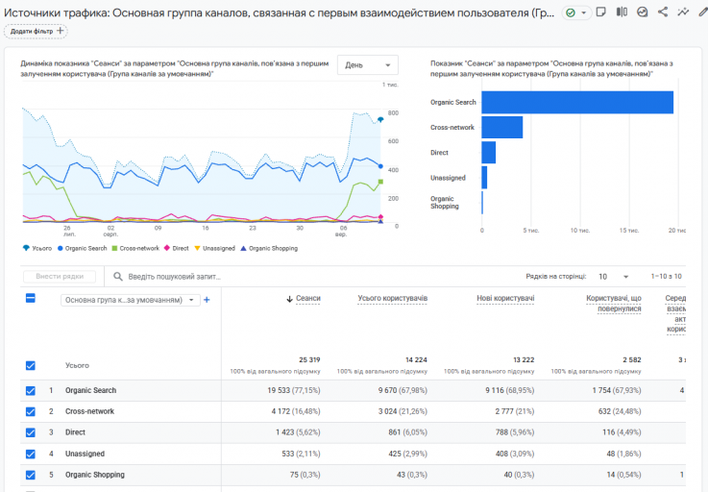Click the 3 024 (21,26%) users cell
The image size is (708, 492).
tap(403, 411)
